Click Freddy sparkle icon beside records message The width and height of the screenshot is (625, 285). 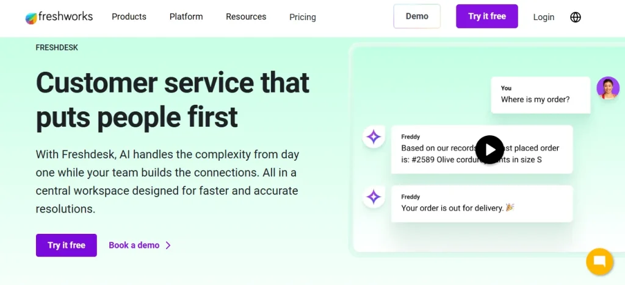374,137
